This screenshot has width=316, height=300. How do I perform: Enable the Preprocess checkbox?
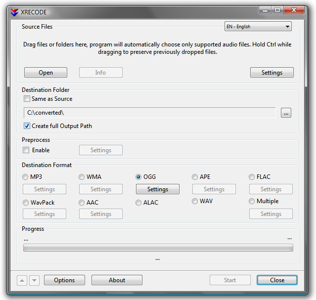26,150
